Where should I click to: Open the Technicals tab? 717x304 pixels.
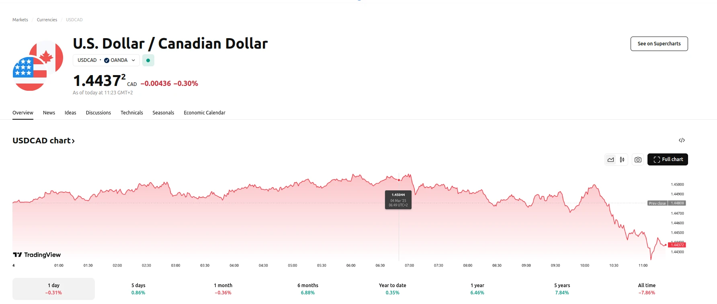[x=131, y=113]
